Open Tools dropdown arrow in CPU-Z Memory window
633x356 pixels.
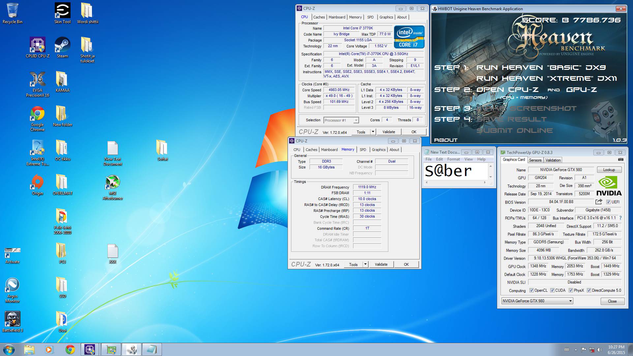click(365, 264)
